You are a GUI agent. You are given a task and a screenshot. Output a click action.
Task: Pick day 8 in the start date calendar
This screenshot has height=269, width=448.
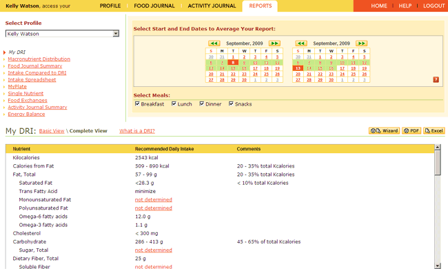[233, 63]
